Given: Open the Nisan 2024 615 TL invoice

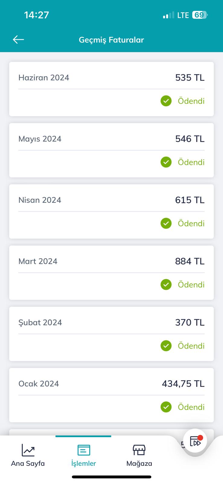Looking at the screenshot, I should click(x=111, y=212).
